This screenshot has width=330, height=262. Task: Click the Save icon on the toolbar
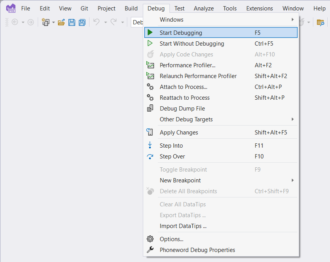pyautogui.click(x=72, y=22)
